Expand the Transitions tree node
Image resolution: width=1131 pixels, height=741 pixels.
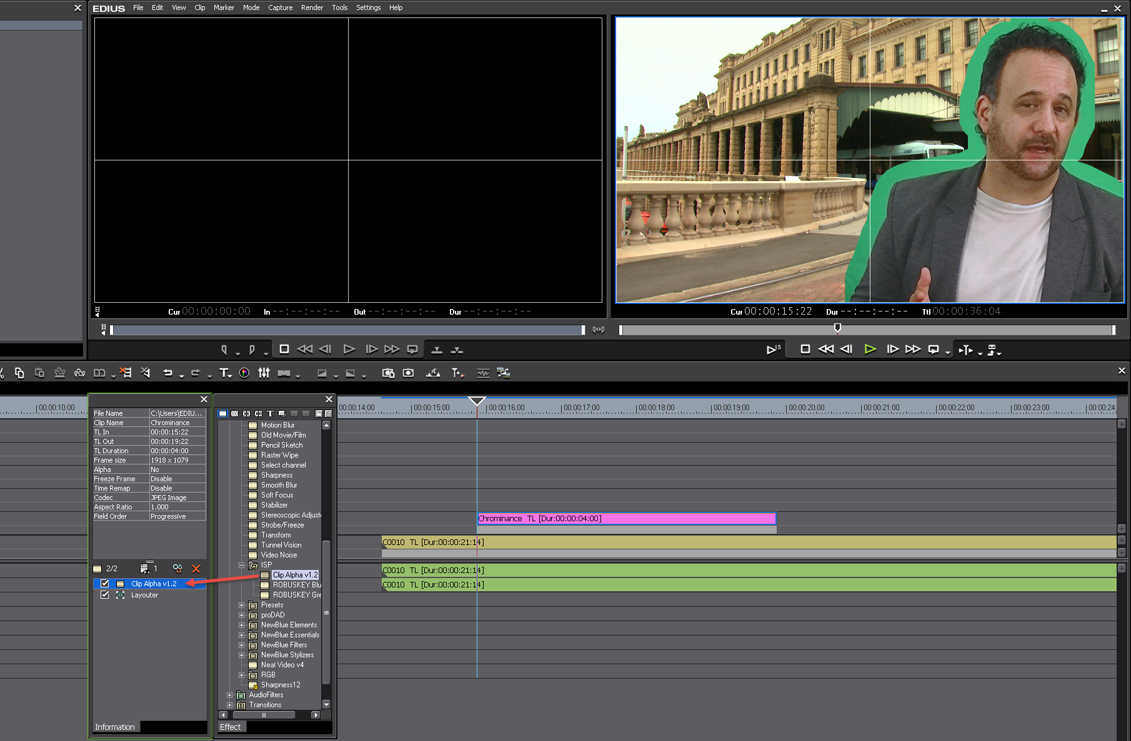click(230, 705)
